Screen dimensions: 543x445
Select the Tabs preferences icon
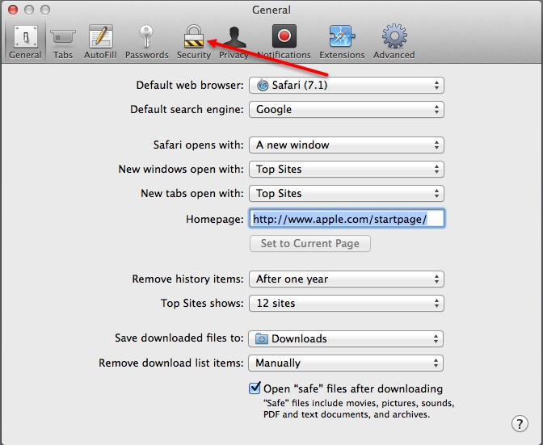point(62,37)
